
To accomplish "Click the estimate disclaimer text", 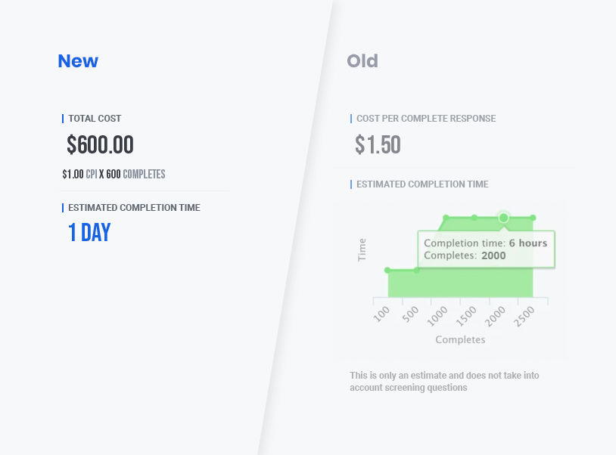I will click(444, 381).
